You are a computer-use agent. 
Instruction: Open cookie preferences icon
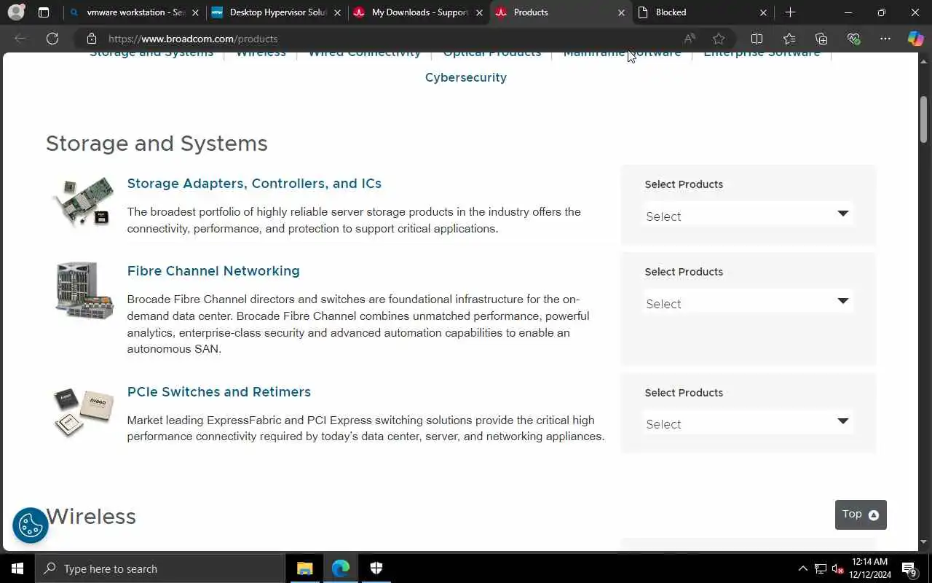(x=30, y=525)
